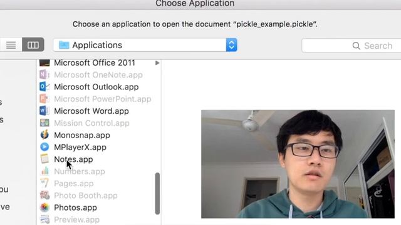The image size is (401, 225).
Task: Click the magnifying glass search icon
Action: pyautogui.click(x=356, y=46)
